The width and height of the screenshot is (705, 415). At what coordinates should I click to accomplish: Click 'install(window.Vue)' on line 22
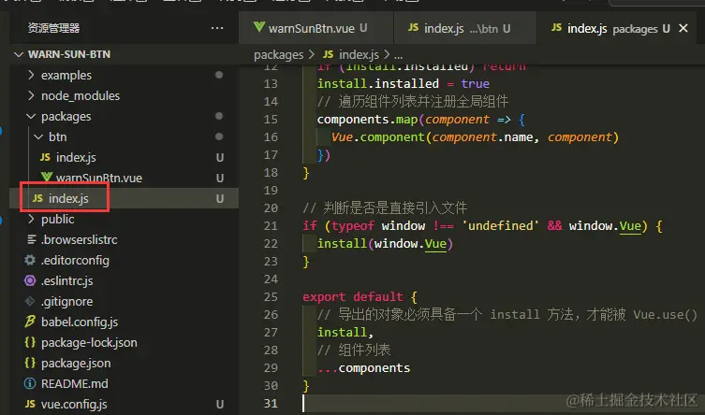pyautogui.click(x=385, y=244)
